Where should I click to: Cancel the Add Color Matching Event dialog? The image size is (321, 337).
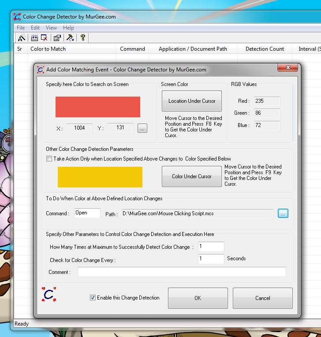(262, 298)
